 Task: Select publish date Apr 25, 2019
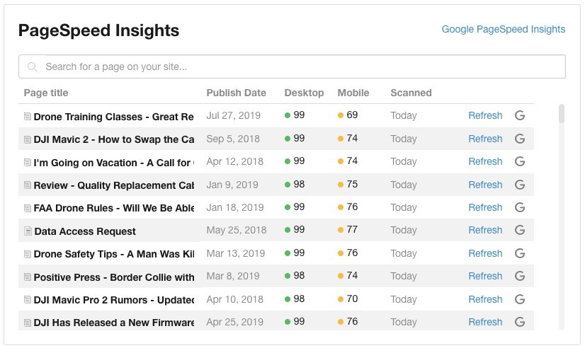pos(235,322)
